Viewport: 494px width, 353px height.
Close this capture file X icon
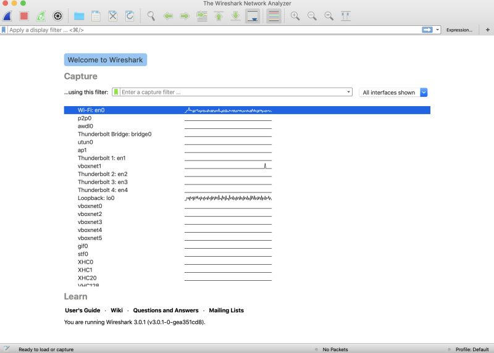pos(113,16)
